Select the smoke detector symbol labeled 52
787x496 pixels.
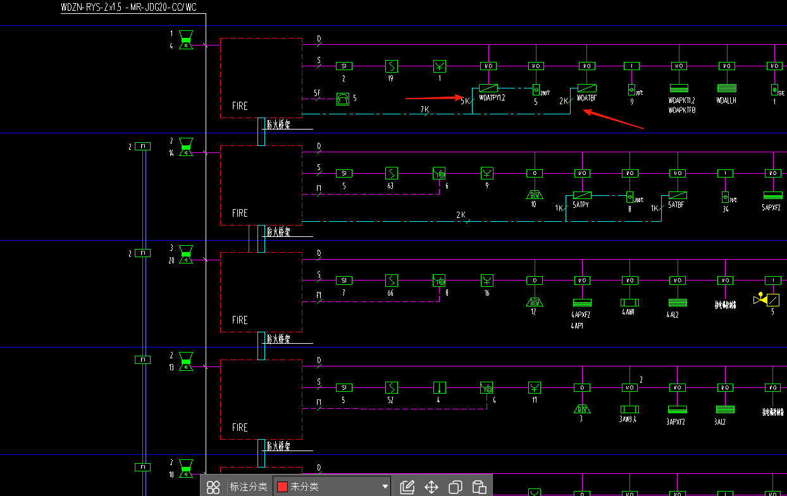(392, 387)
